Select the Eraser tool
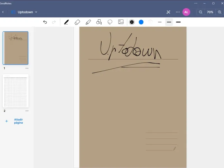Image resolution: width=224 pixels, height=168 pixels. tap(77, 22)
